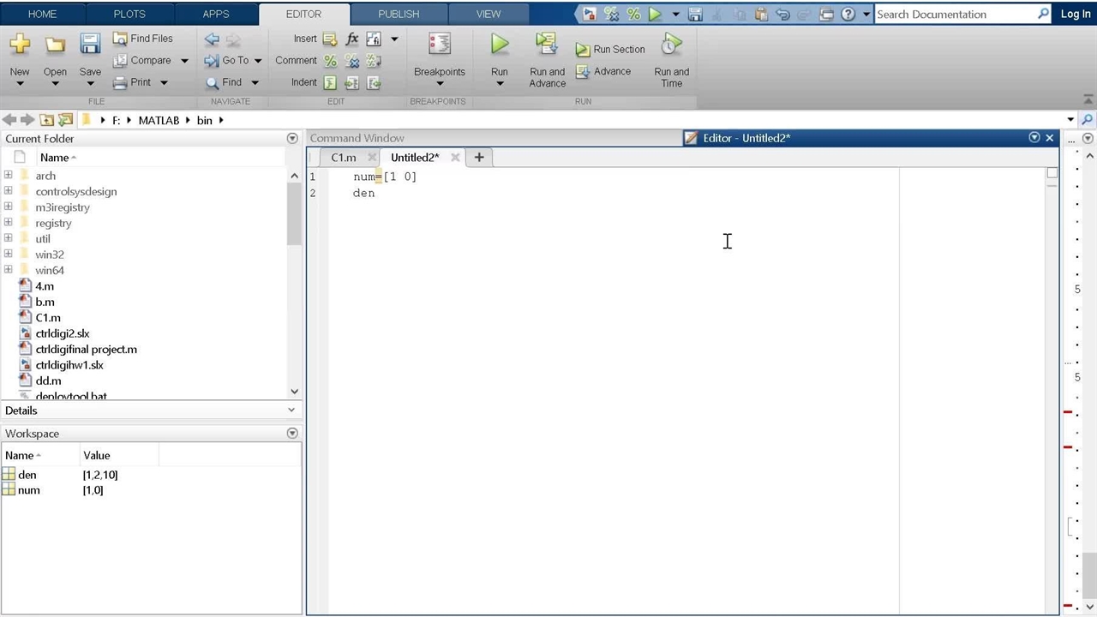Select the C1.m editor tab

[x=343, y=158]
